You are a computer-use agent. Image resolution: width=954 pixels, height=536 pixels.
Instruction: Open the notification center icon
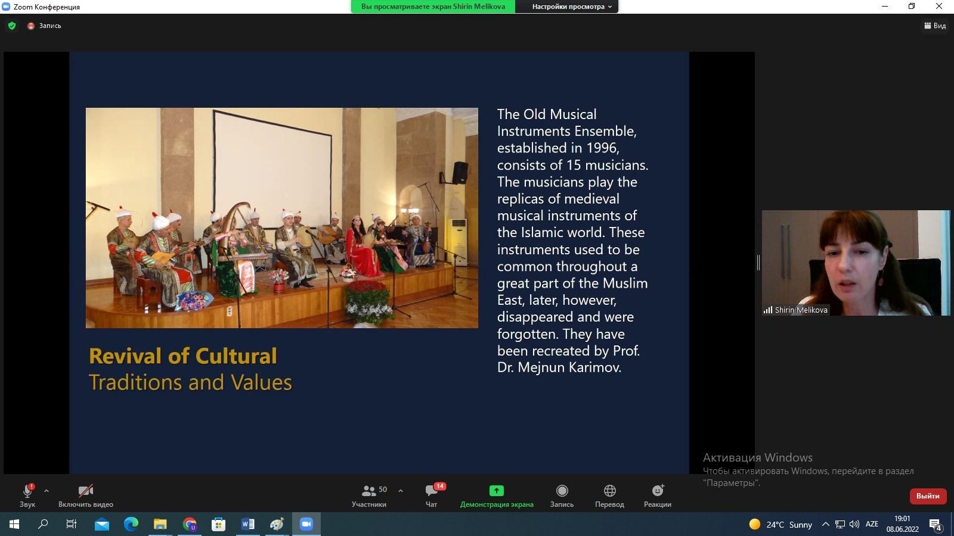tap(936, 525)
